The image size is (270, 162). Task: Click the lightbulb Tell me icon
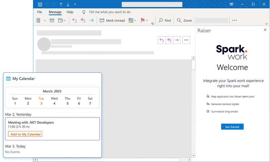84,12
